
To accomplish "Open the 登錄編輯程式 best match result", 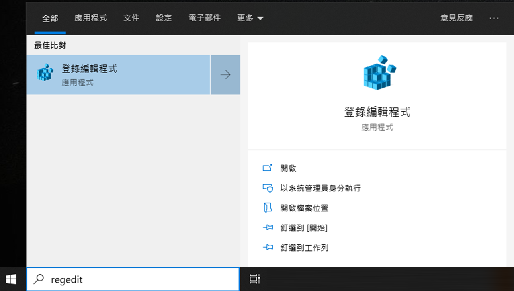I will 118,75.
